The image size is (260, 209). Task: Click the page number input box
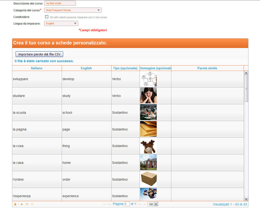pos(127,204)
